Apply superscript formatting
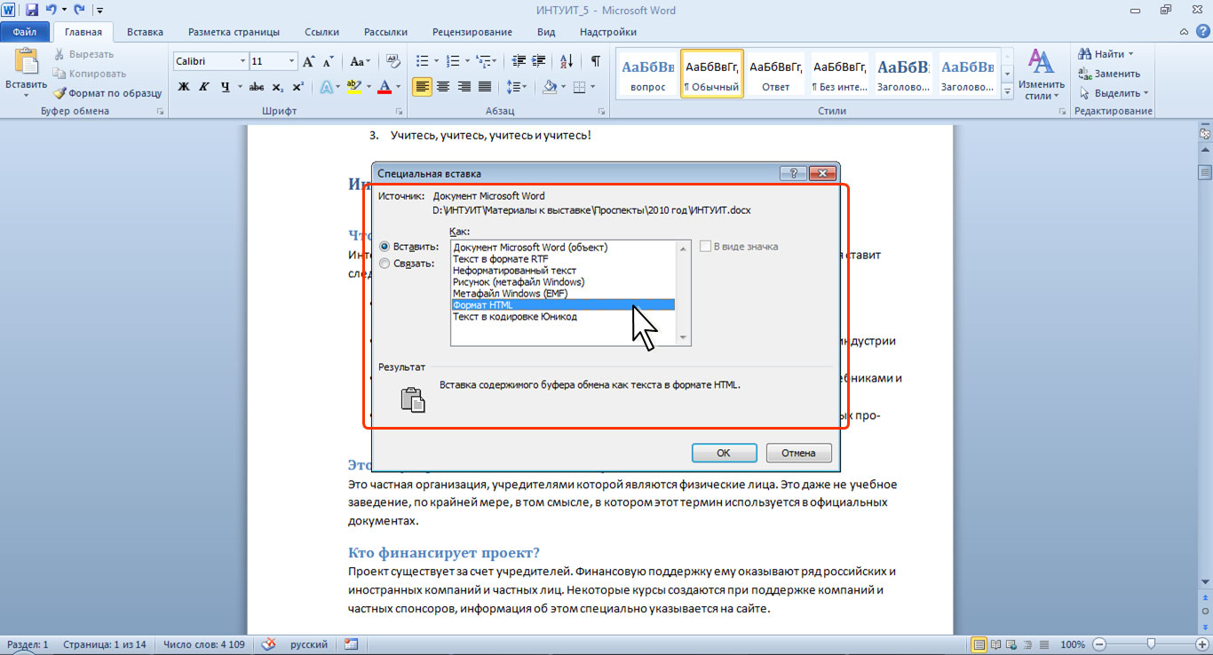This screenshot has width=1213, height=655. coord(298,86)
